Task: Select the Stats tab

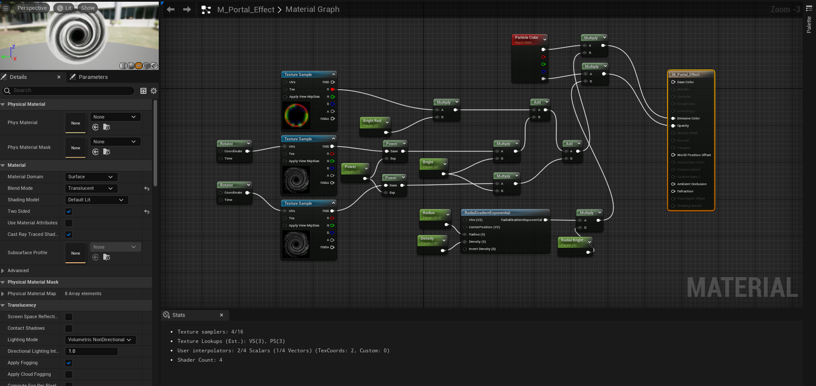Action: 178,315
